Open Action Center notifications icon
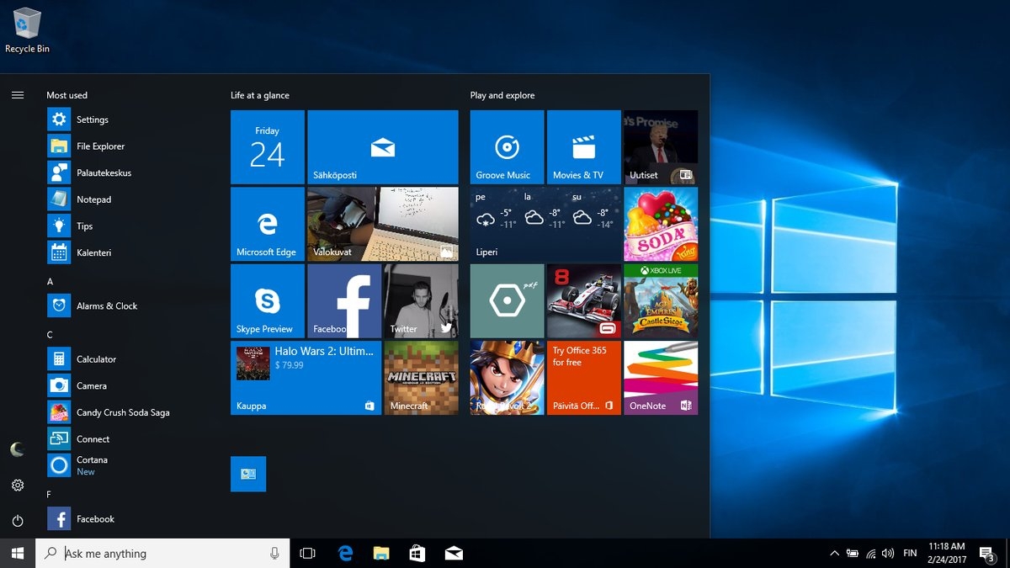Viewport: 1010px width, 568px height. (987, 553)
